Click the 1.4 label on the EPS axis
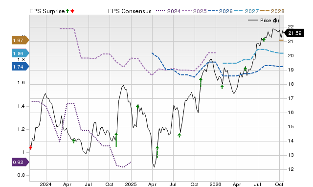The height and width of the screenshot is (187, 313). pyautogui.click(x=21, y=106)
